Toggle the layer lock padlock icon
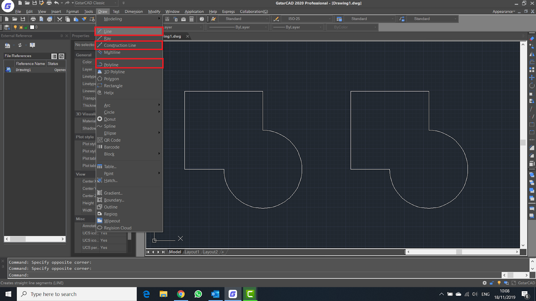The image size is (536, 301). pos(26,27)
